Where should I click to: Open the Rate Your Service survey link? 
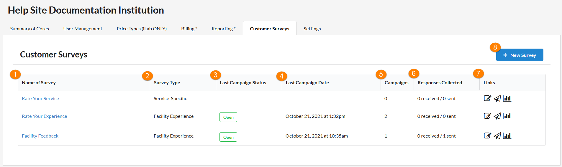click(x=40, y=98)
